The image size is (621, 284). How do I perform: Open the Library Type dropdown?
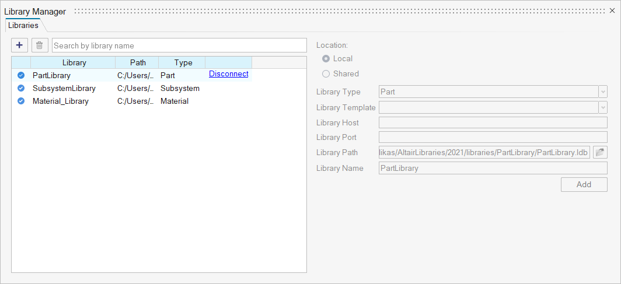(603, 92)
